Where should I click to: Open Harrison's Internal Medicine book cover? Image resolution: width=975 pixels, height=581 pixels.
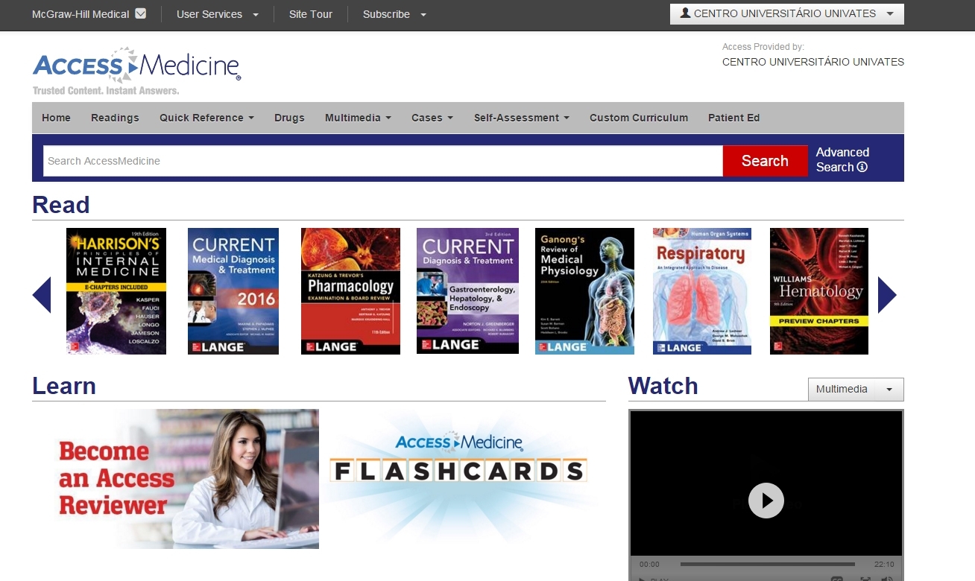[116, 291]
